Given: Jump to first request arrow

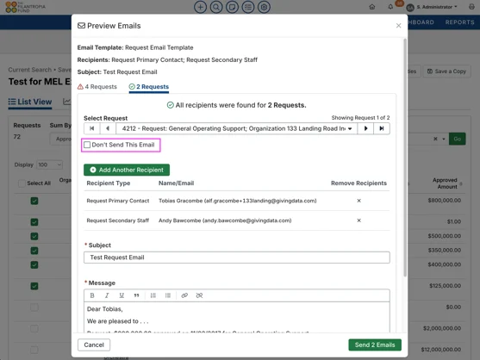Looking at the screenshot, I should [92, 128].
